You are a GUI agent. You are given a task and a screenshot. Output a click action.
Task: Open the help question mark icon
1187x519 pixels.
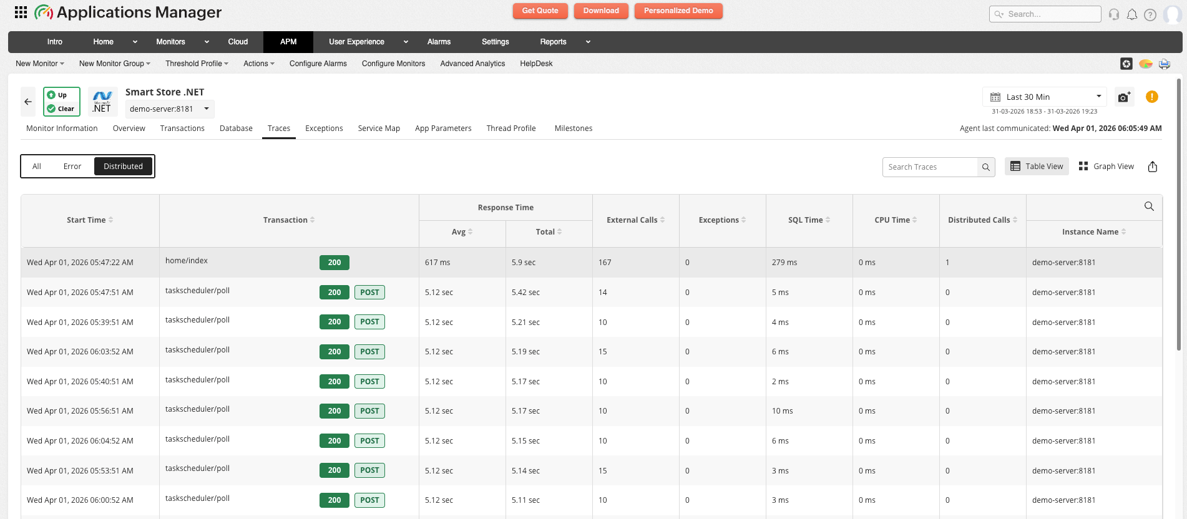pyautogui.click(x=1150, y=14)
